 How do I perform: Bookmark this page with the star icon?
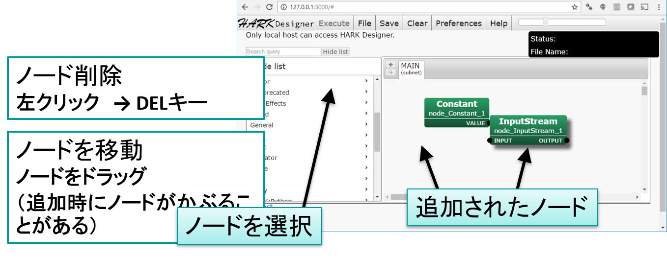point(574,7)
